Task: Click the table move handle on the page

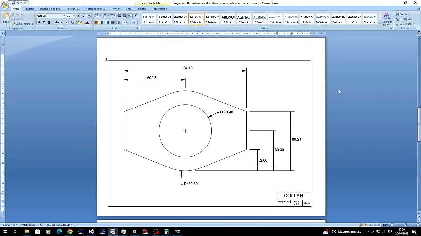Action: (x=106, y=59)
